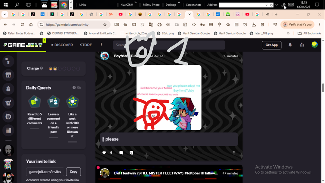Click the 'Verify that it's you' chip

click(298, 25)
